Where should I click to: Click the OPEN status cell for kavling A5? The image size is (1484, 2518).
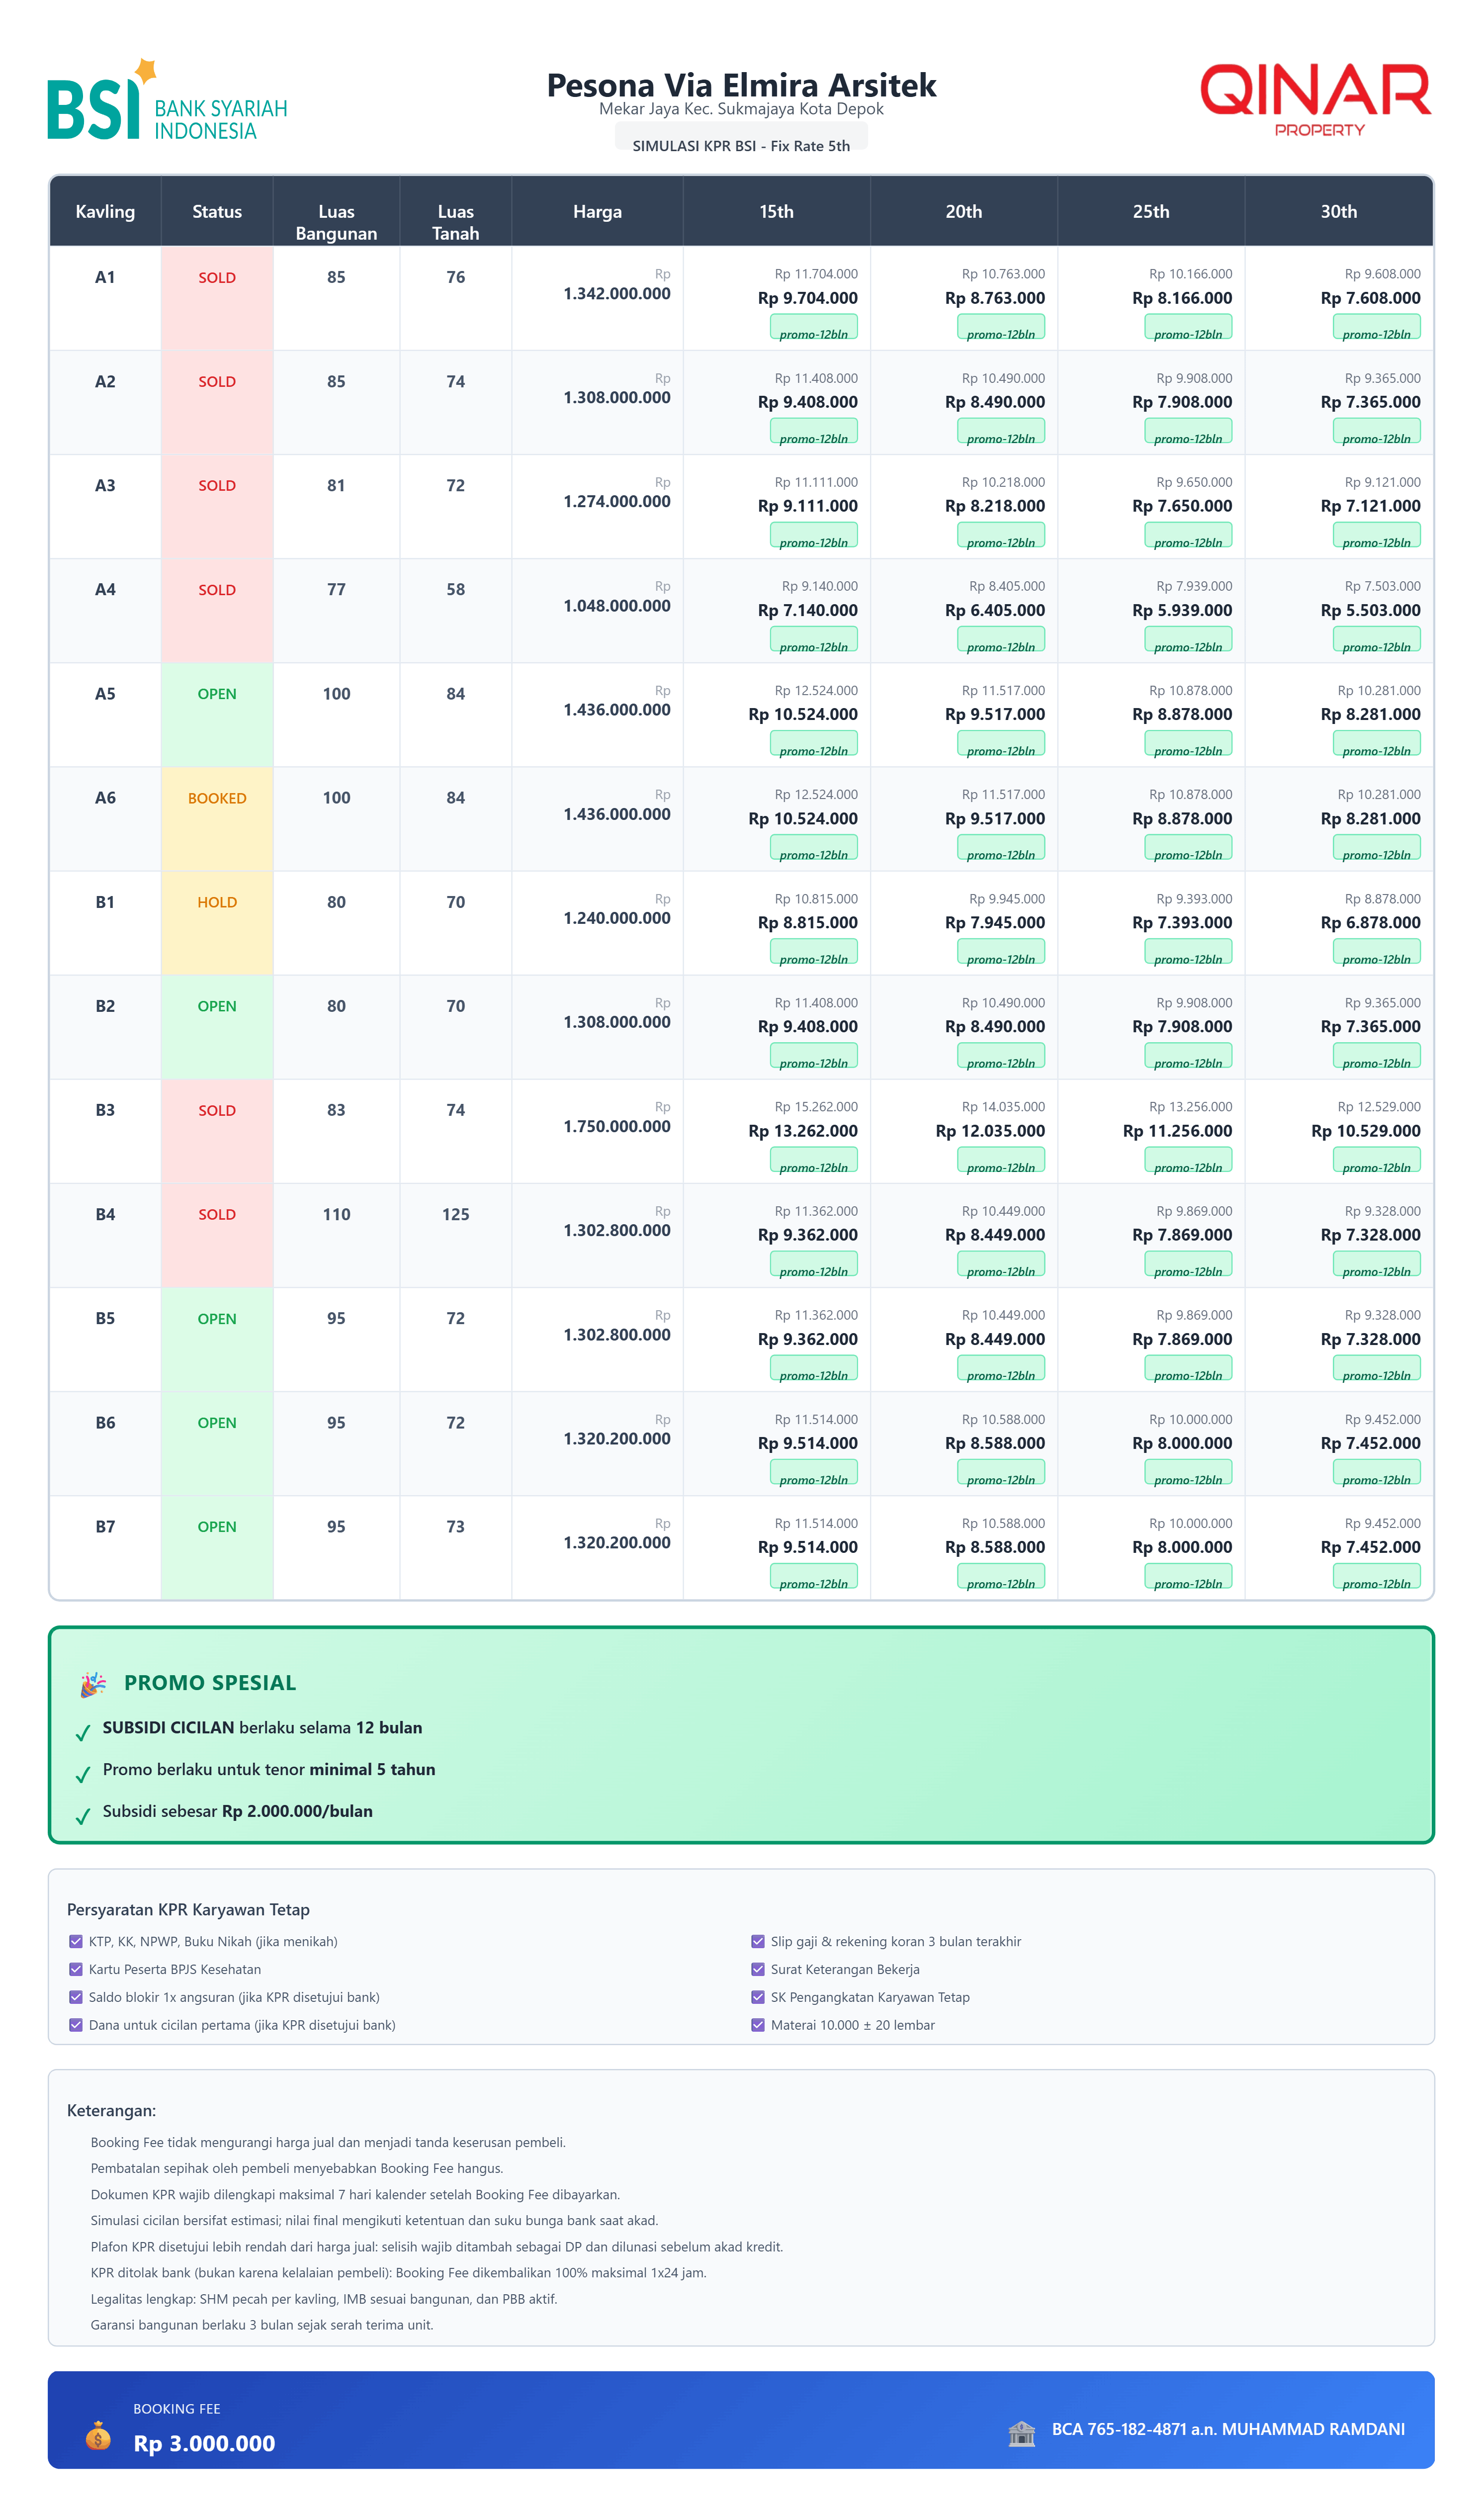click(x=217, y=694)
